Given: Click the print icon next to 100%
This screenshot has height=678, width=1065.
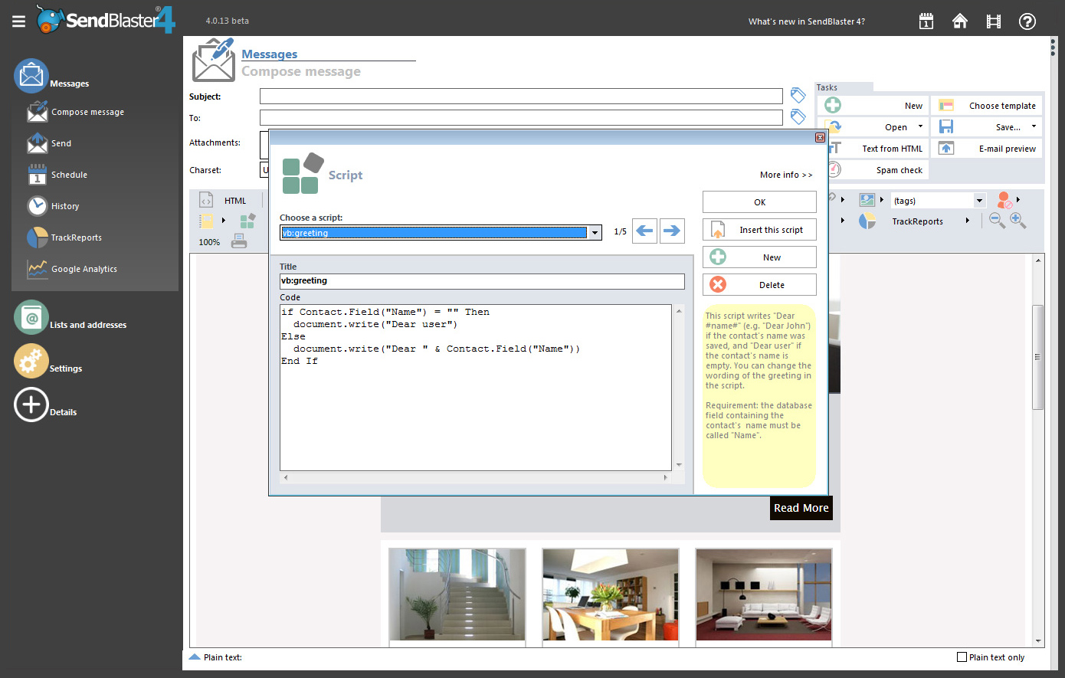Looking at the screenshot, I should tap(239, 241).
